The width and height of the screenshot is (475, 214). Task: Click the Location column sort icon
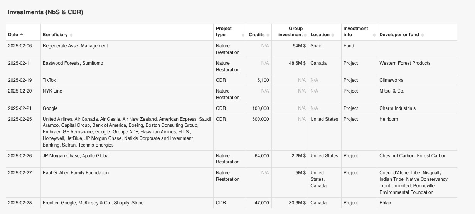(x=333, y=35)
